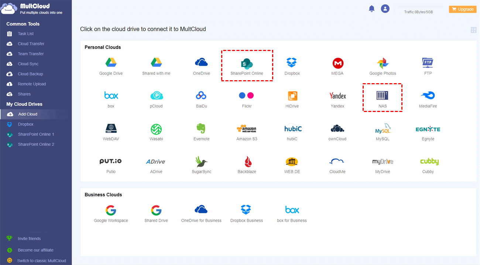Add Wasabi cloud storage

tap(157, 129)
